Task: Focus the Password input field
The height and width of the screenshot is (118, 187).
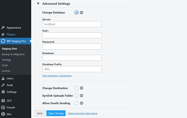Action: point(72,47)
